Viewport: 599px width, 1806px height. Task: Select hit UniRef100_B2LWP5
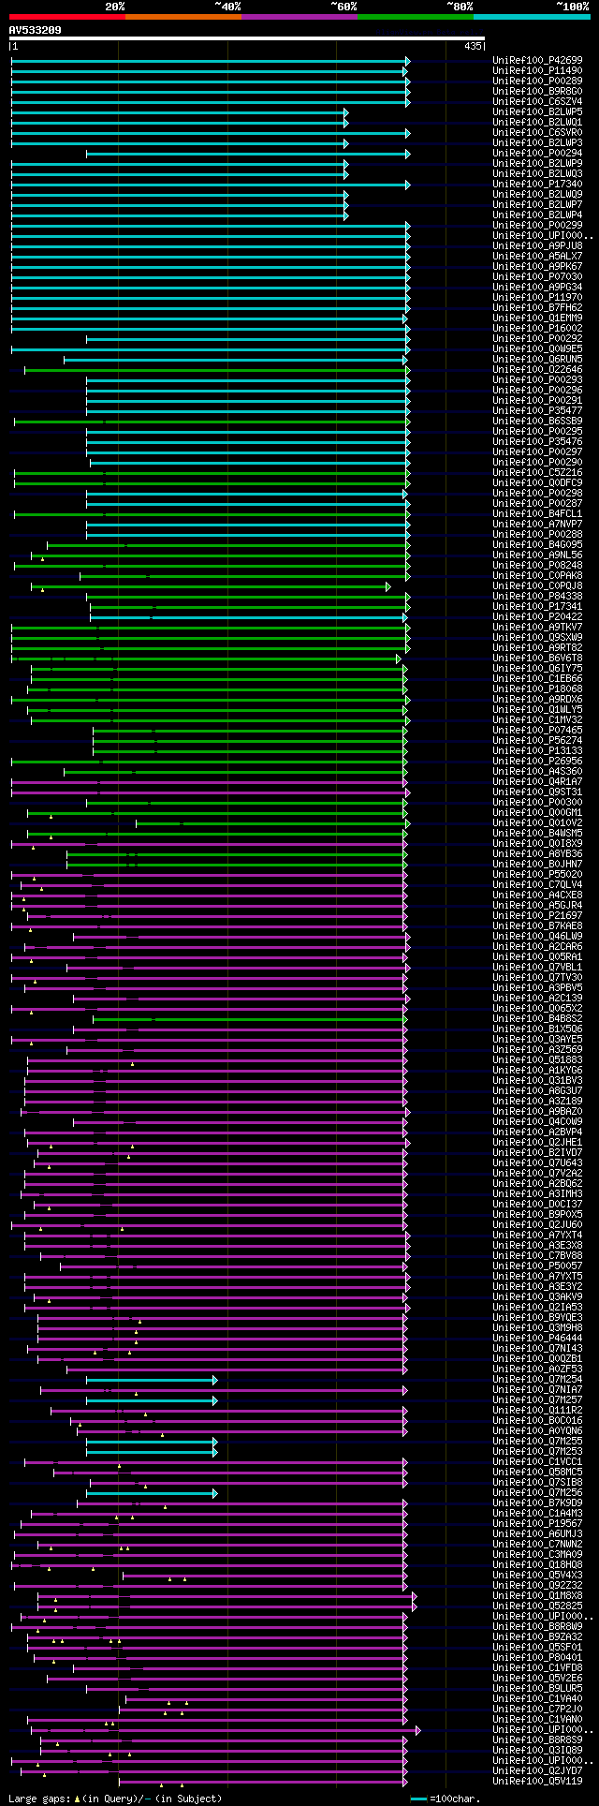pos(537,112)
